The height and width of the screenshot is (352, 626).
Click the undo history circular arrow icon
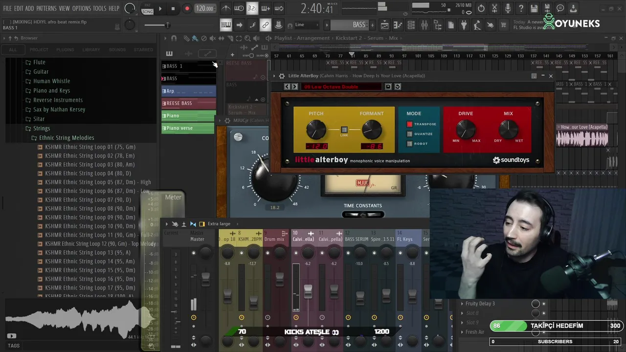point(481,8)
